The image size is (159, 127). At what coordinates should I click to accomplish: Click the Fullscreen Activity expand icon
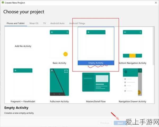66,71
